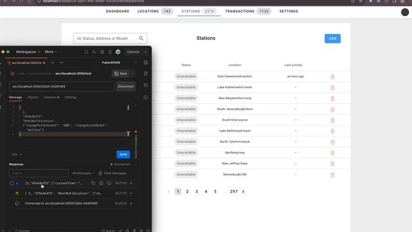Open the Workspaces dropdown
412x232 pixels.
tap(28, 52)
